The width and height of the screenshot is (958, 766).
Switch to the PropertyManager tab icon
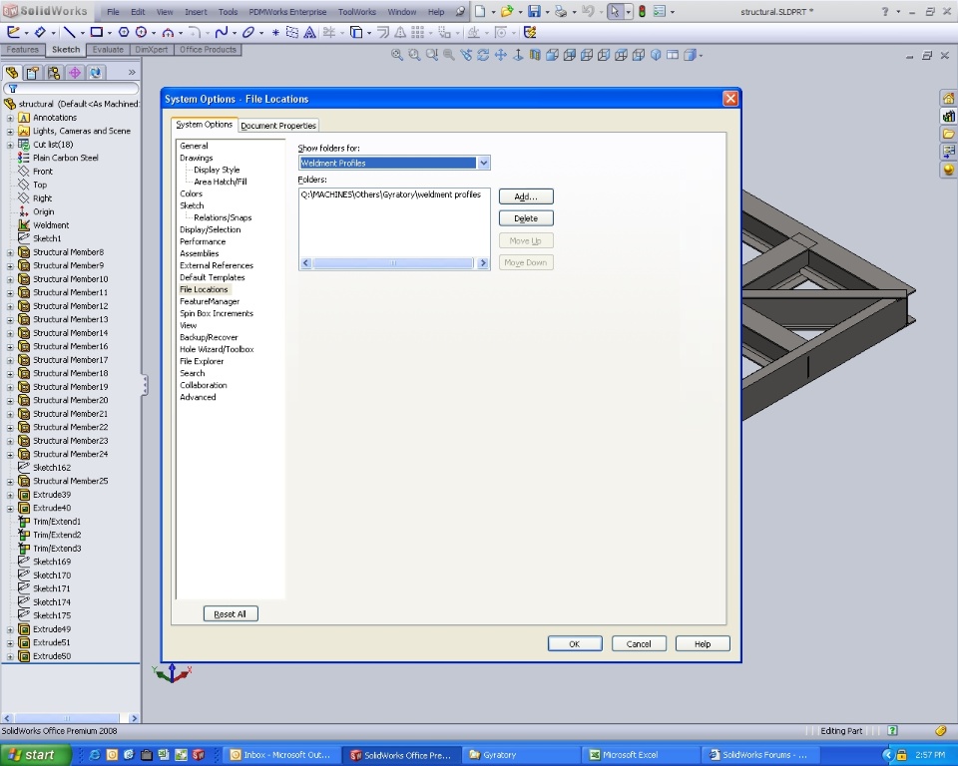coord(33,73)
